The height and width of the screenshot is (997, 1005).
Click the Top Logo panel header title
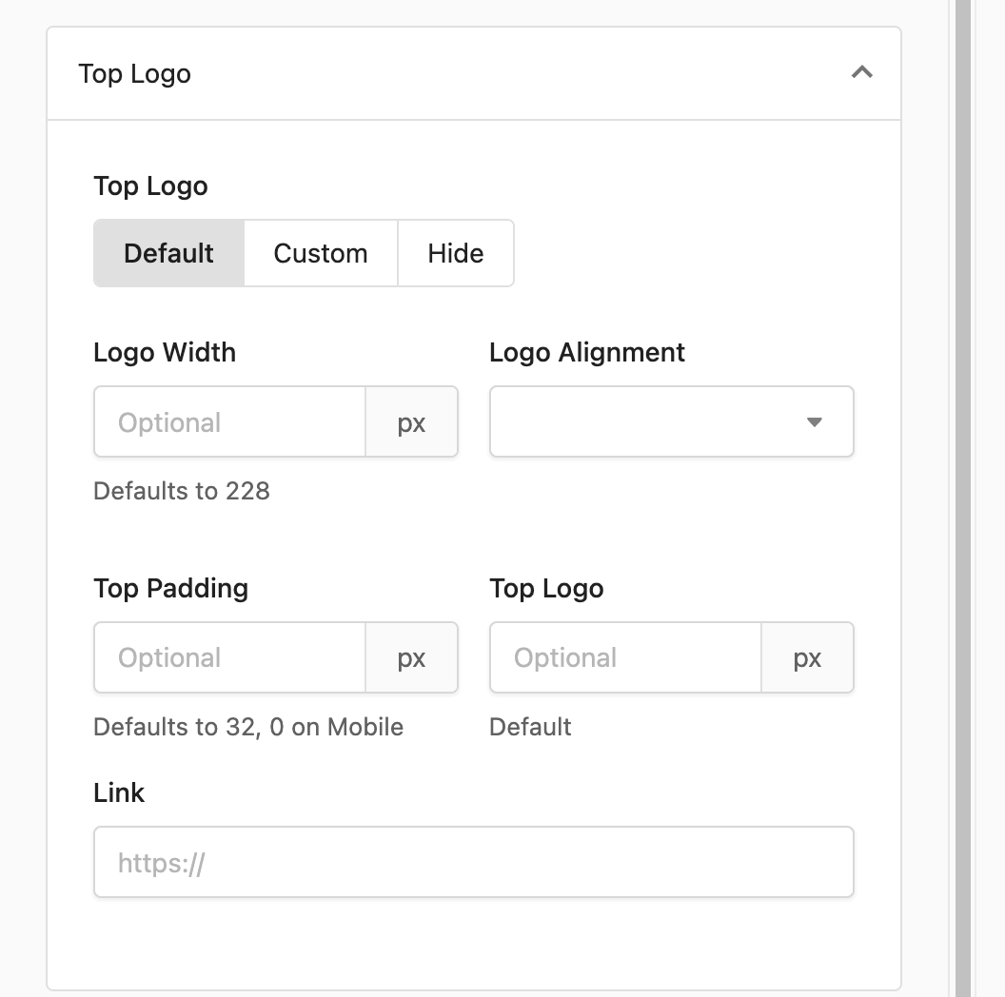[x=134, y=73]
